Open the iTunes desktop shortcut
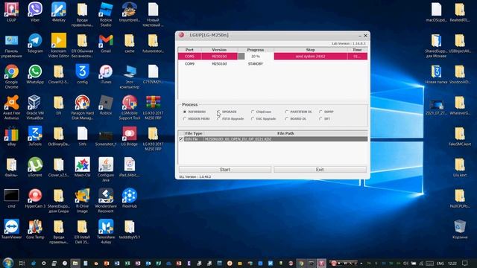 [x=106, y=74]
